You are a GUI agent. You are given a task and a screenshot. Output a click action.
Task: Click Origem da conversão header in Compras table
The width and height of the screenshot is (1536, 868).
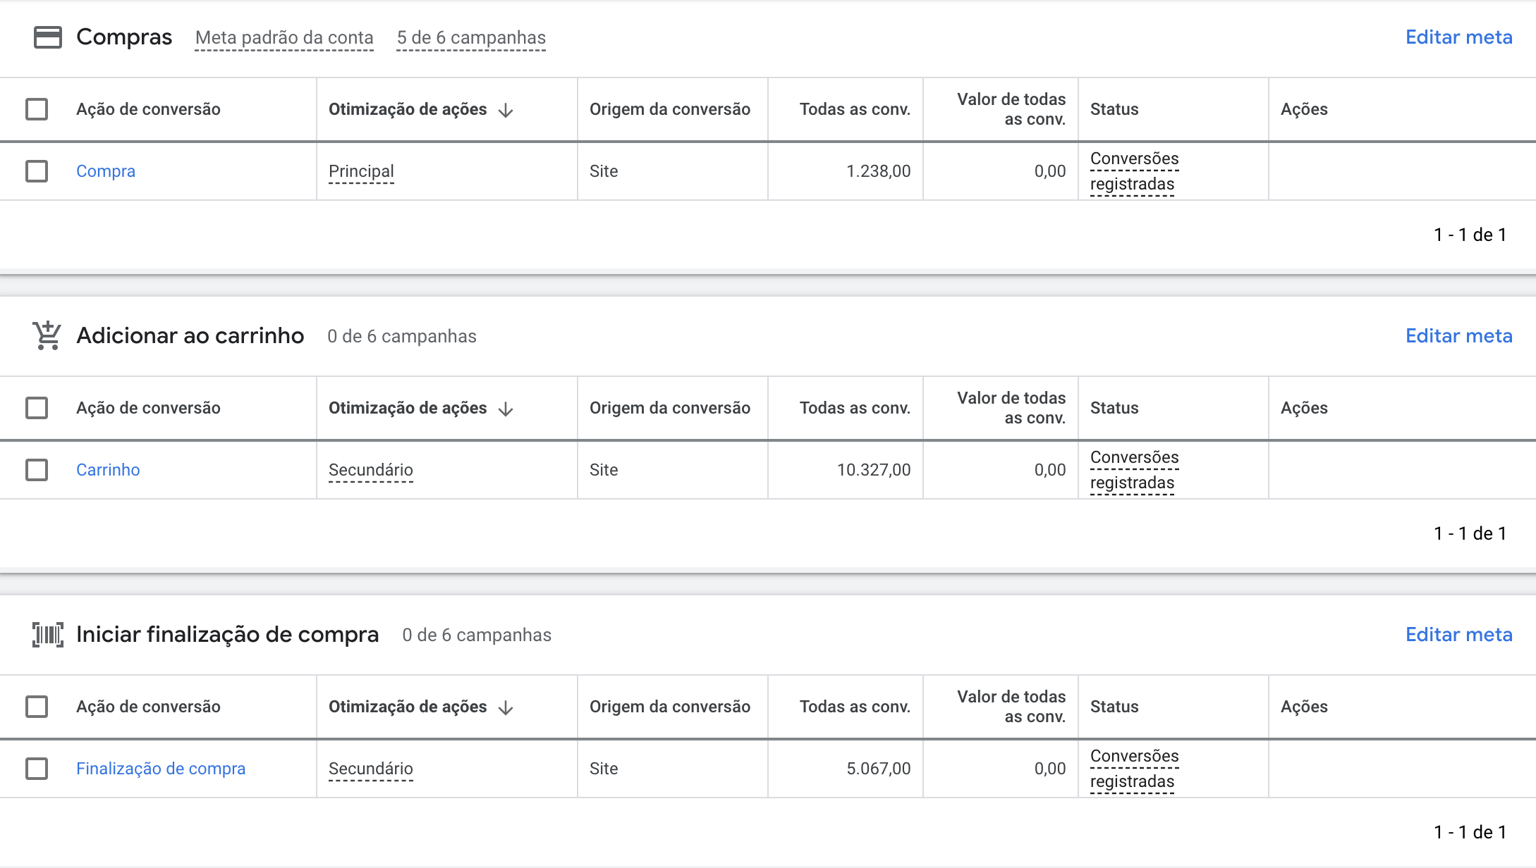(x=670, y=109)
